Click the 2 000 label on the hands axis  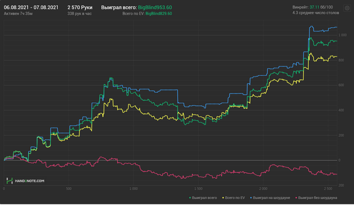coord(263,189)
